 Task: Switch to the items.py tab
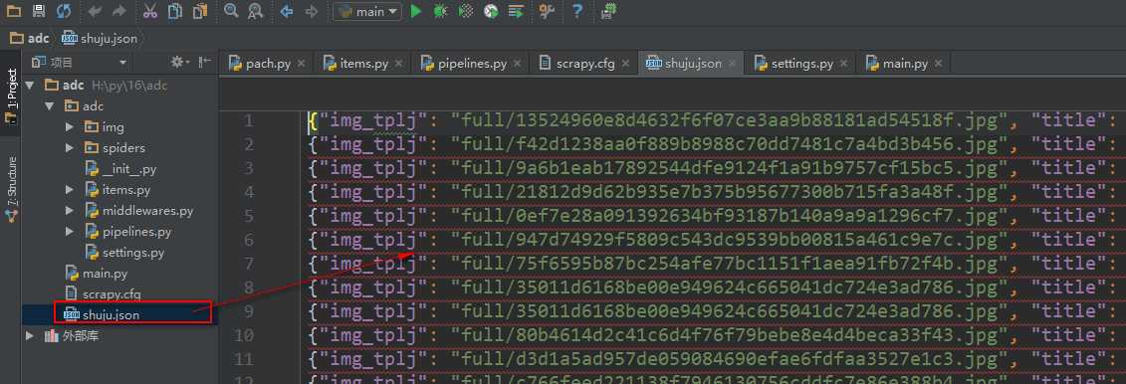(362, 63)
